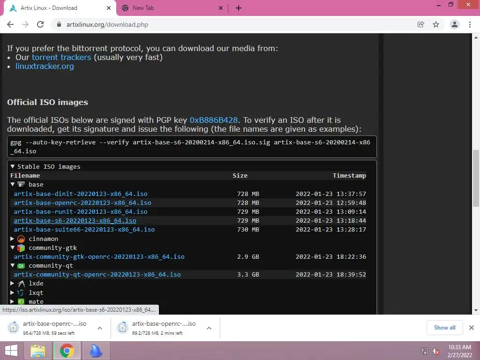Close the downloads bar
This screenshot has width=480, height=360.
[472, 328]
